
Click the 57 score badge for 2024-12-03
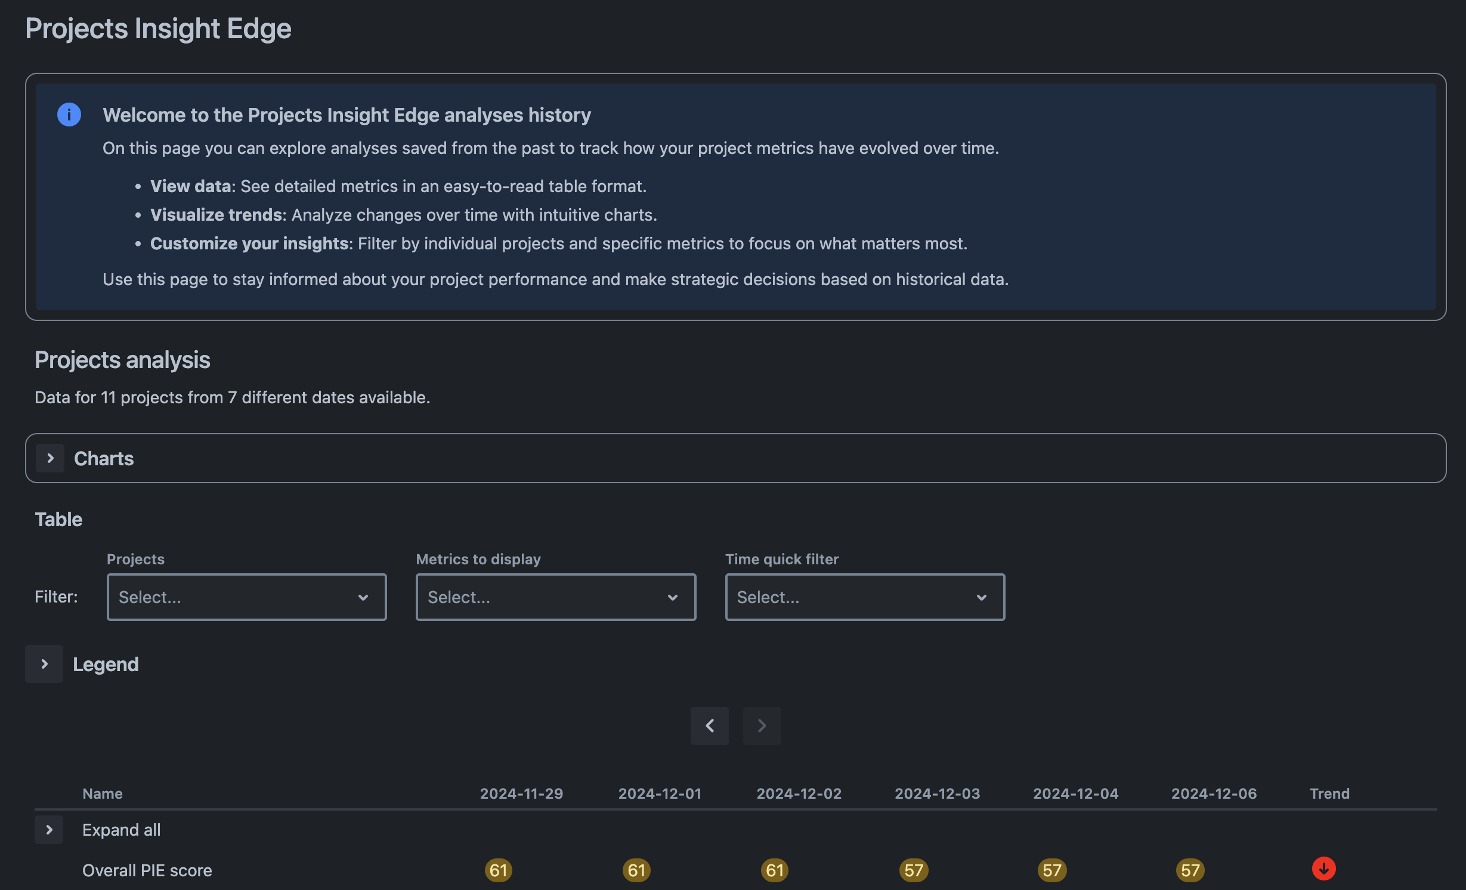[x=913, y=870]
